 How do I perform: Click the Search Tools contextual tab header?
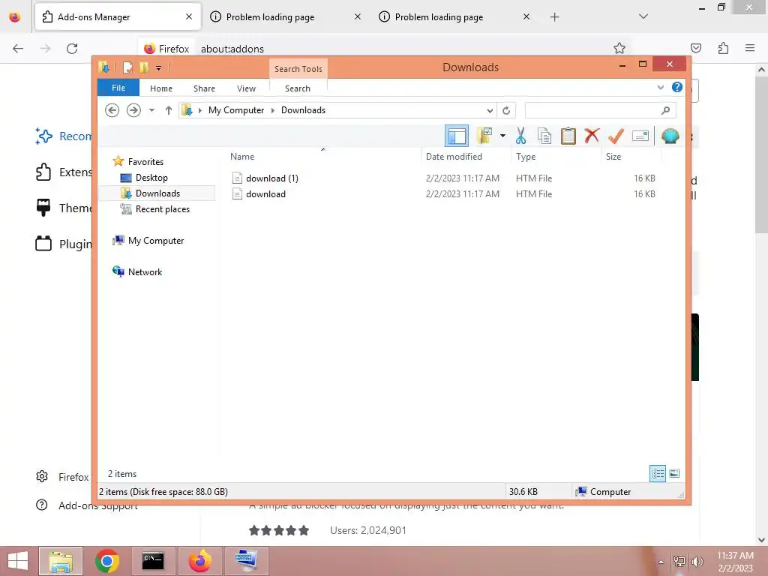click(x=298, y=69)
